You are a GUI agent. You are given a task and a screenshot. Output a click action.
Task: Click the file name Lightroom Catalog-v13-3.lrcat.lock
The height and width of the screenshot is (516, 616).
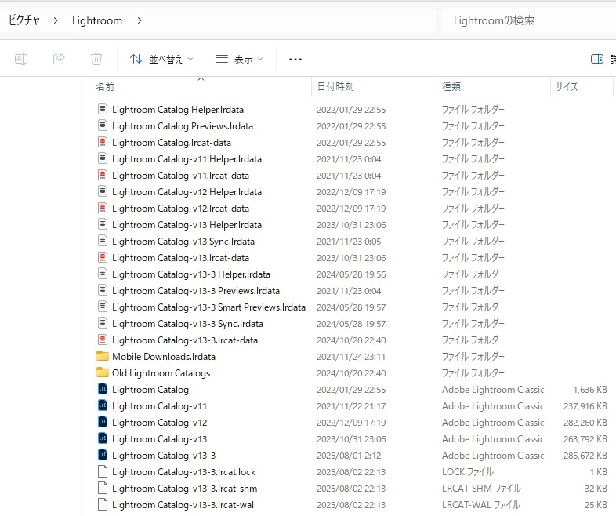183,472
